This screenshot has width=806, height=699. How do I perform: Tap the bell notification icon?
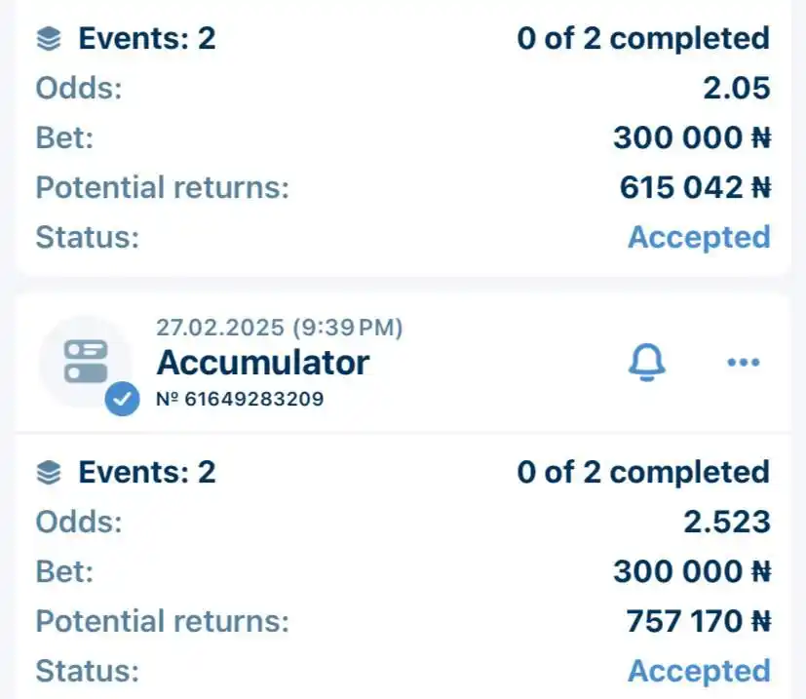click(x=646, y=362)
